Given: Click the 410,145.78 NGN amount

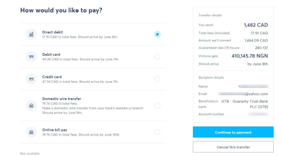Looking at the screenshot, I should 250,56.
